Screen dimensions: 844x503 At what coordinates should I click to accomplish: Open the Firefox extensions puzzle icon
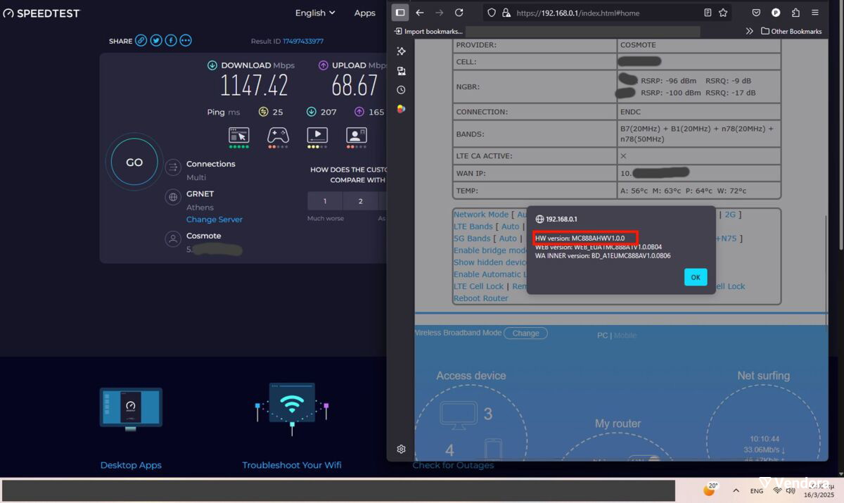tap(795, 13)
